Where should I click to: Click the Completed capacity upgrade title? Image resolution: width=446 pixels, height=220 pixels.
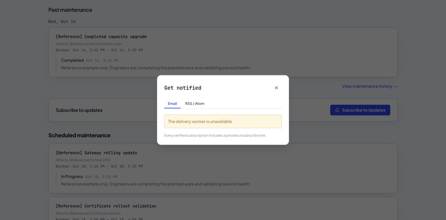pos(101,37)
